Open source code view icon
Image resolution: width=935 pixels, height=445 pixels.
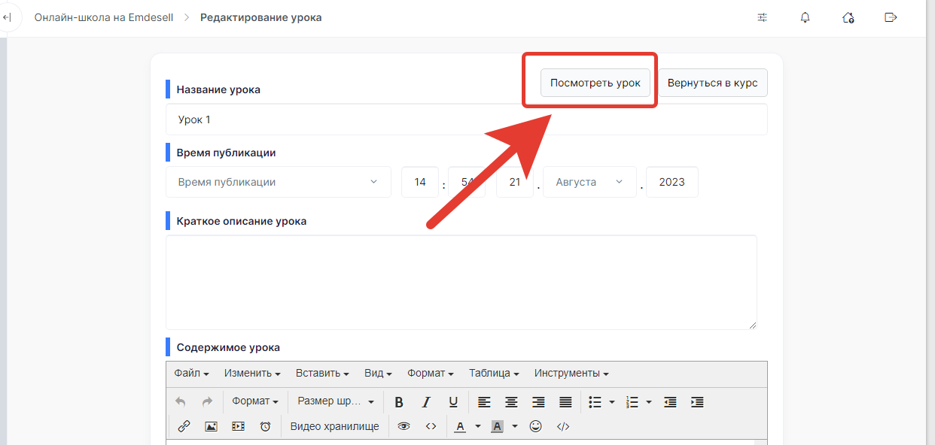pos(431,426)
